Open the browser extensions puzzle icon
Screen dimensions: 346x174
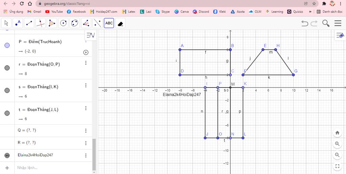[324, 4]
